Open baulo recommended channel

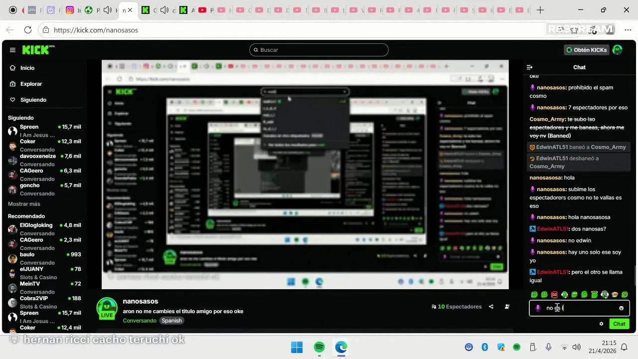tap(44, 258)
